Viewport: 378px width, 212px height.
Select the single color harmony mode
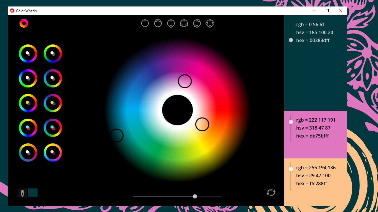[145, 23]
